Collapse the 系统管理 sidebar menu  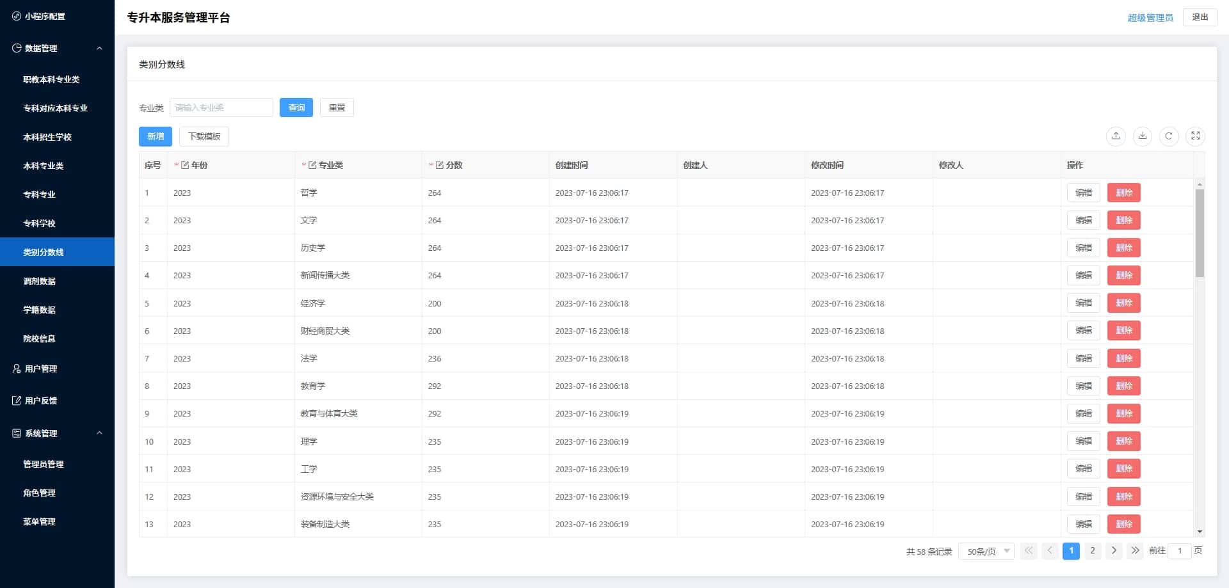(x=99, y=433)
